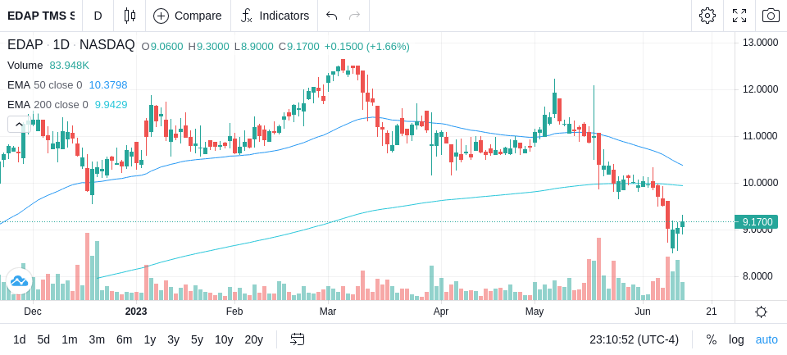This screenshot has height=355, width=787.
Task: Open the go-to-date calendar icon
Action: click(297, 340)
